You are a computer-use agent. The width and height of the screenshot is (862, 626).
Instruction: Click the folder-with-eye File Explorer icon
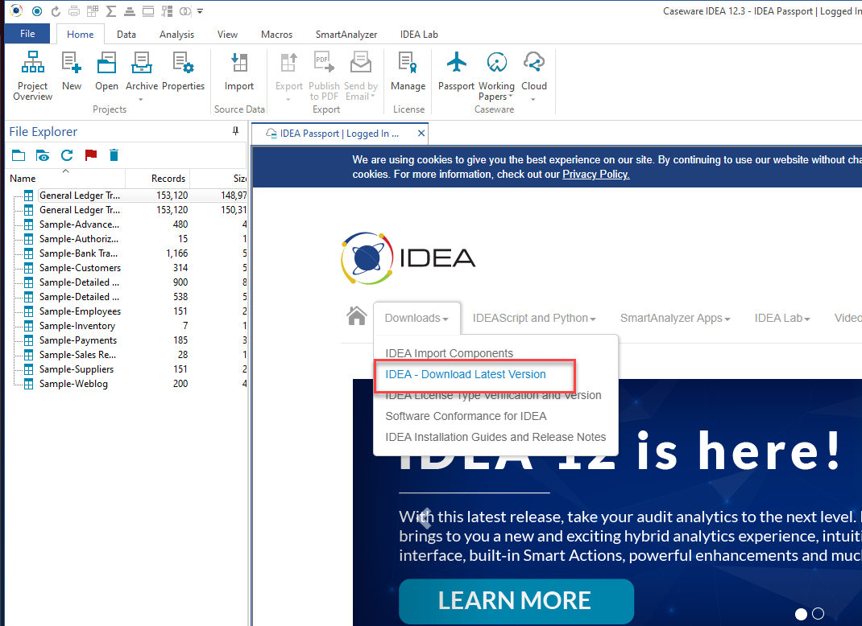(43, 155)
